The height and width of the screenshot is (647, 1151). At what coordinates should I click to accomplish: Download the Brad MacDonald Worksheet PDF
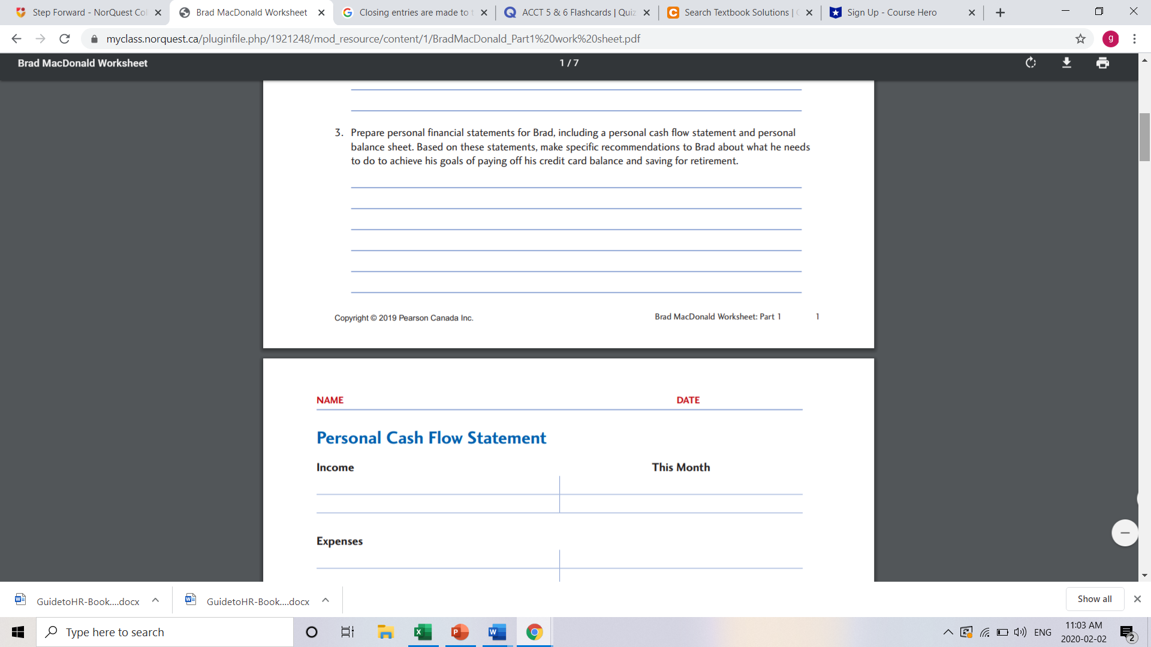pyautogui.click(x=1066, y=63)
